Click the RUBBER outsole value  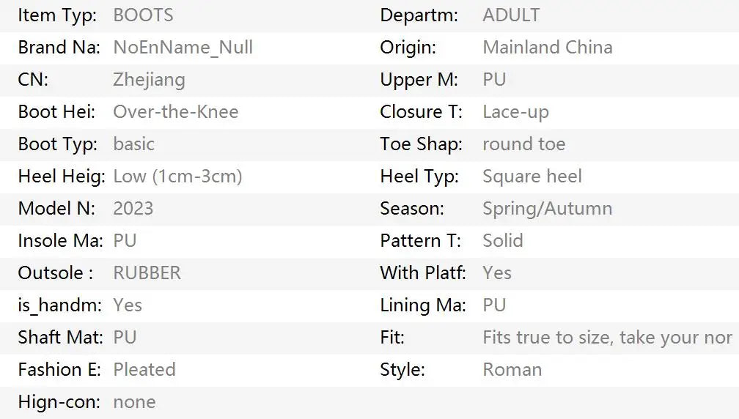click(147, 273)
